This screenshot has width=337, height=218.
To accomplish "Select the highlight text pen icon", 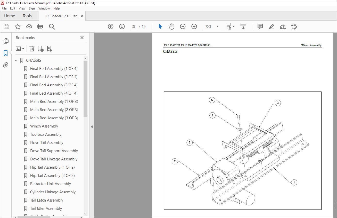I will tap(272, 26).
